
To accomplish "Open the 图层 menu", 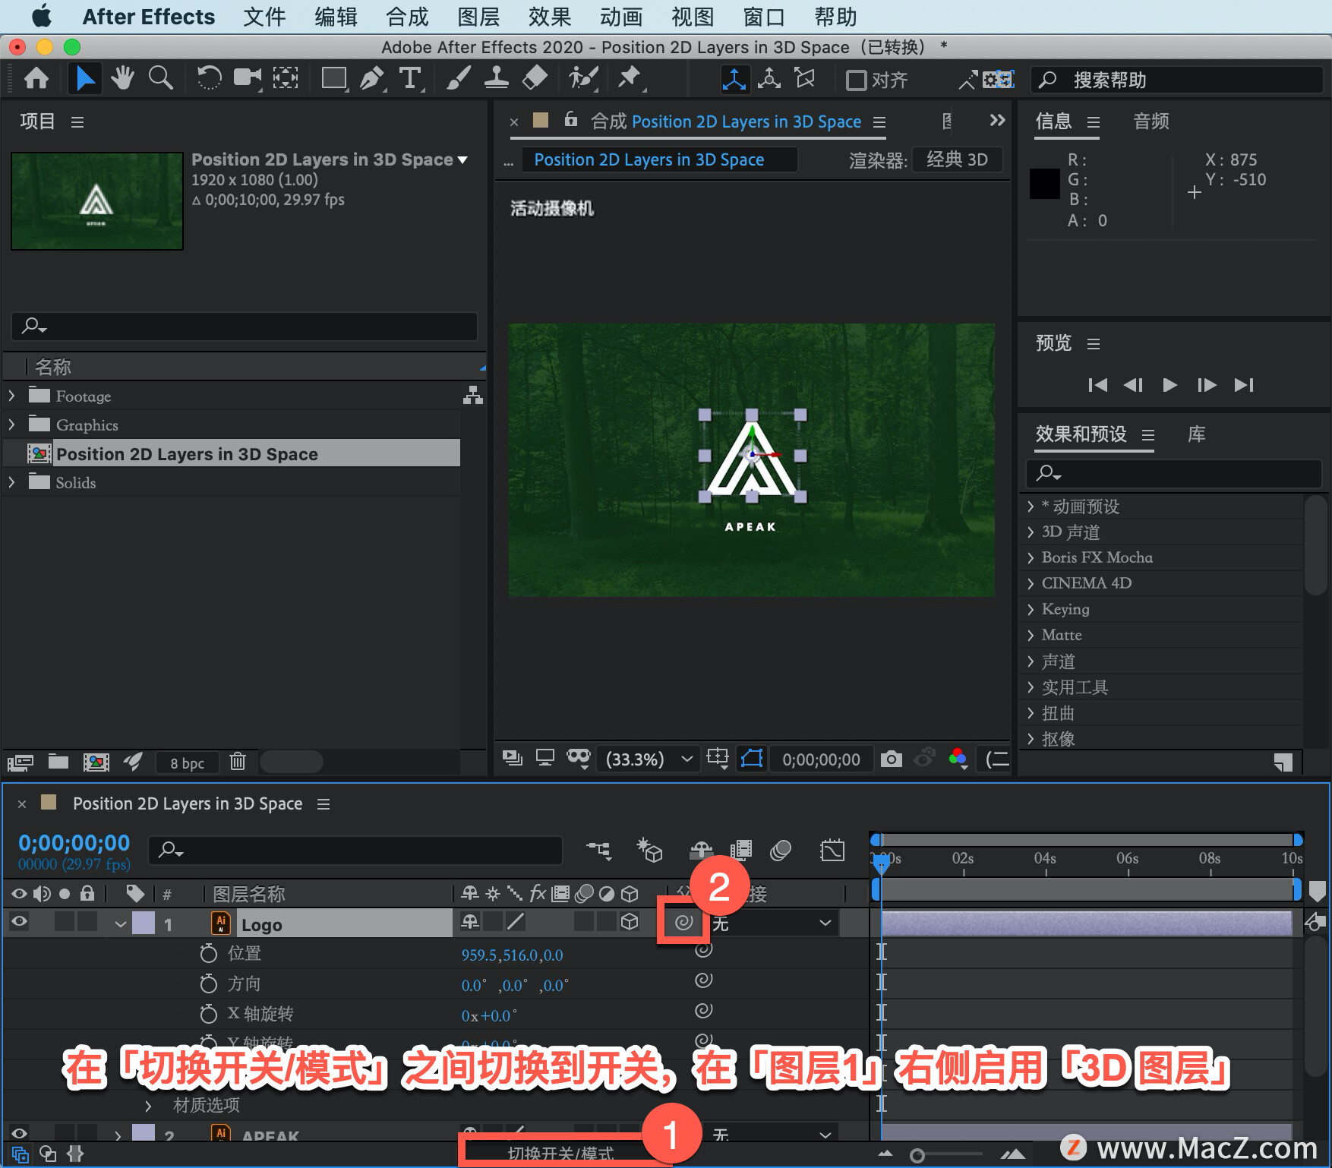I will [478, 17].
